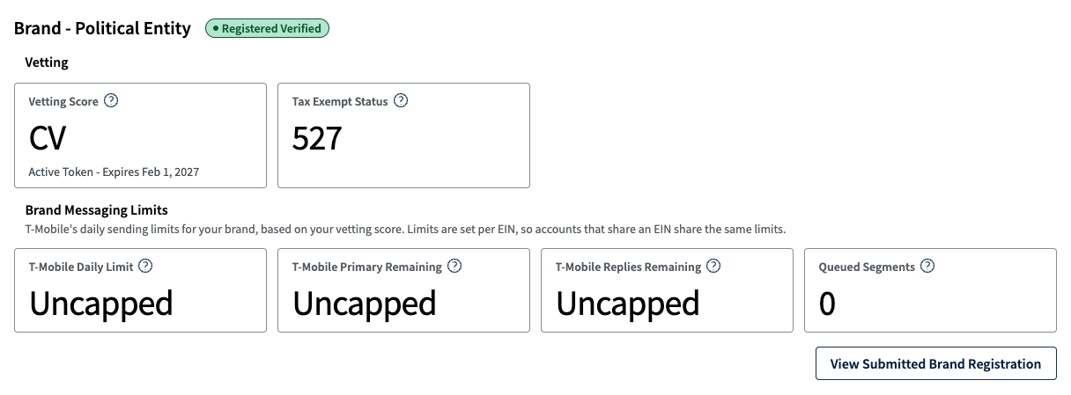Click the T-Mobile daily sending limits description text
The image size is (1071, 395).
click(x=405, y=229)
